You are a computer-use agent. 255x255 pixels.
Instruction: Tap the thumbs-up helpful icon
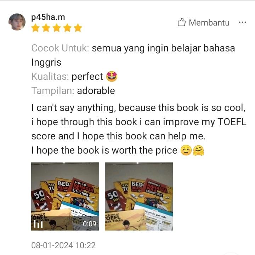181,22
